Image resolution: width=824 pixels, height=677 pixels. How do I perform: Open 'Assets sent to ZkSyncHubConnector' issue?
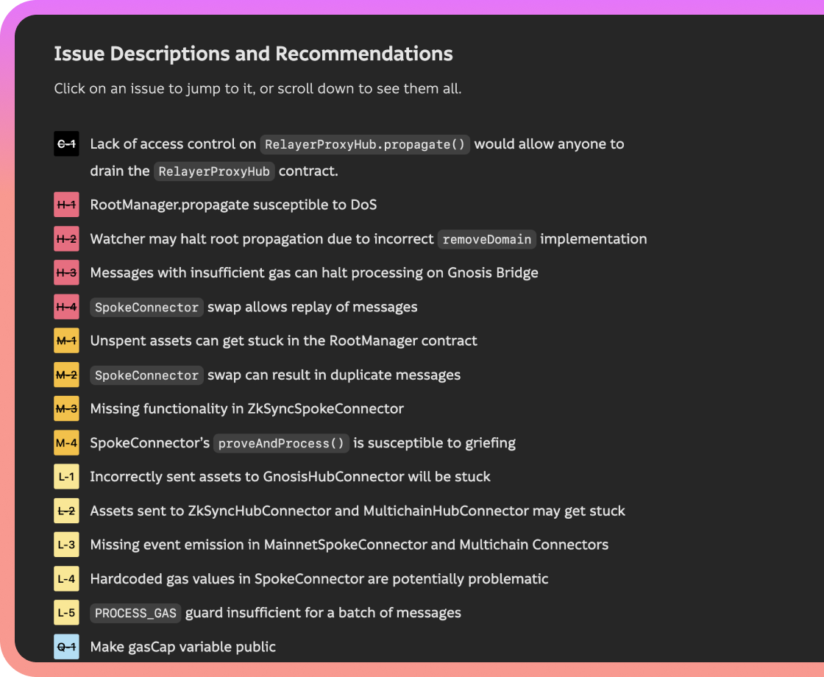[358, 511]
